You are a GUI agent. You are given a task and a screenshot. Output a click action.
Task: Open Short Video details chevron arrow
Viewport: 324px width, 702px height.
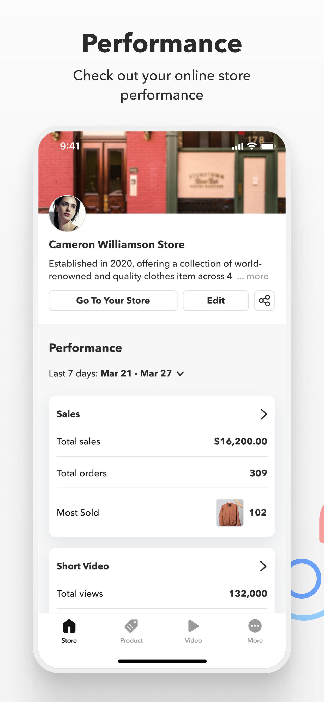coord(263,566)
